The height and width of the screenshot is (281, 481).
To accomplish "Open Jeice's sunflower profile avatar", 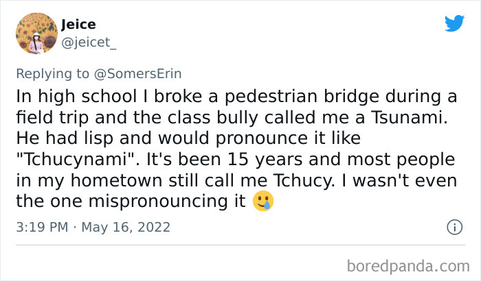I will click(x=36, y=33).
